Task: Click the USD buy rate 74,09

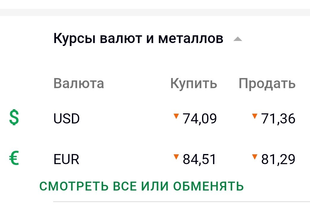Action: tap(200, 119)
